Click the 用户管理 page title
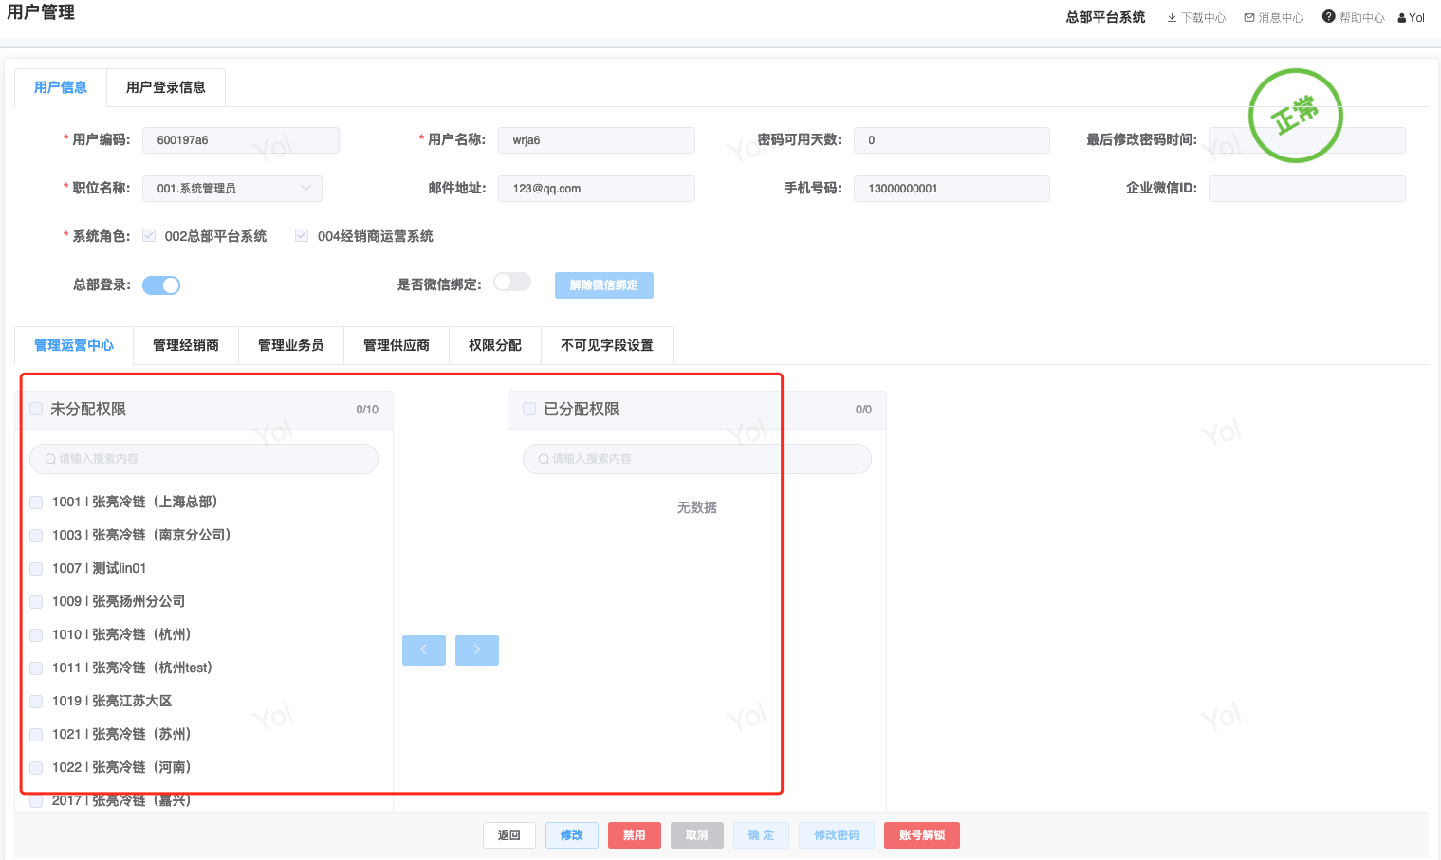This screenshot has height=860, width=1441. point(41,12)
